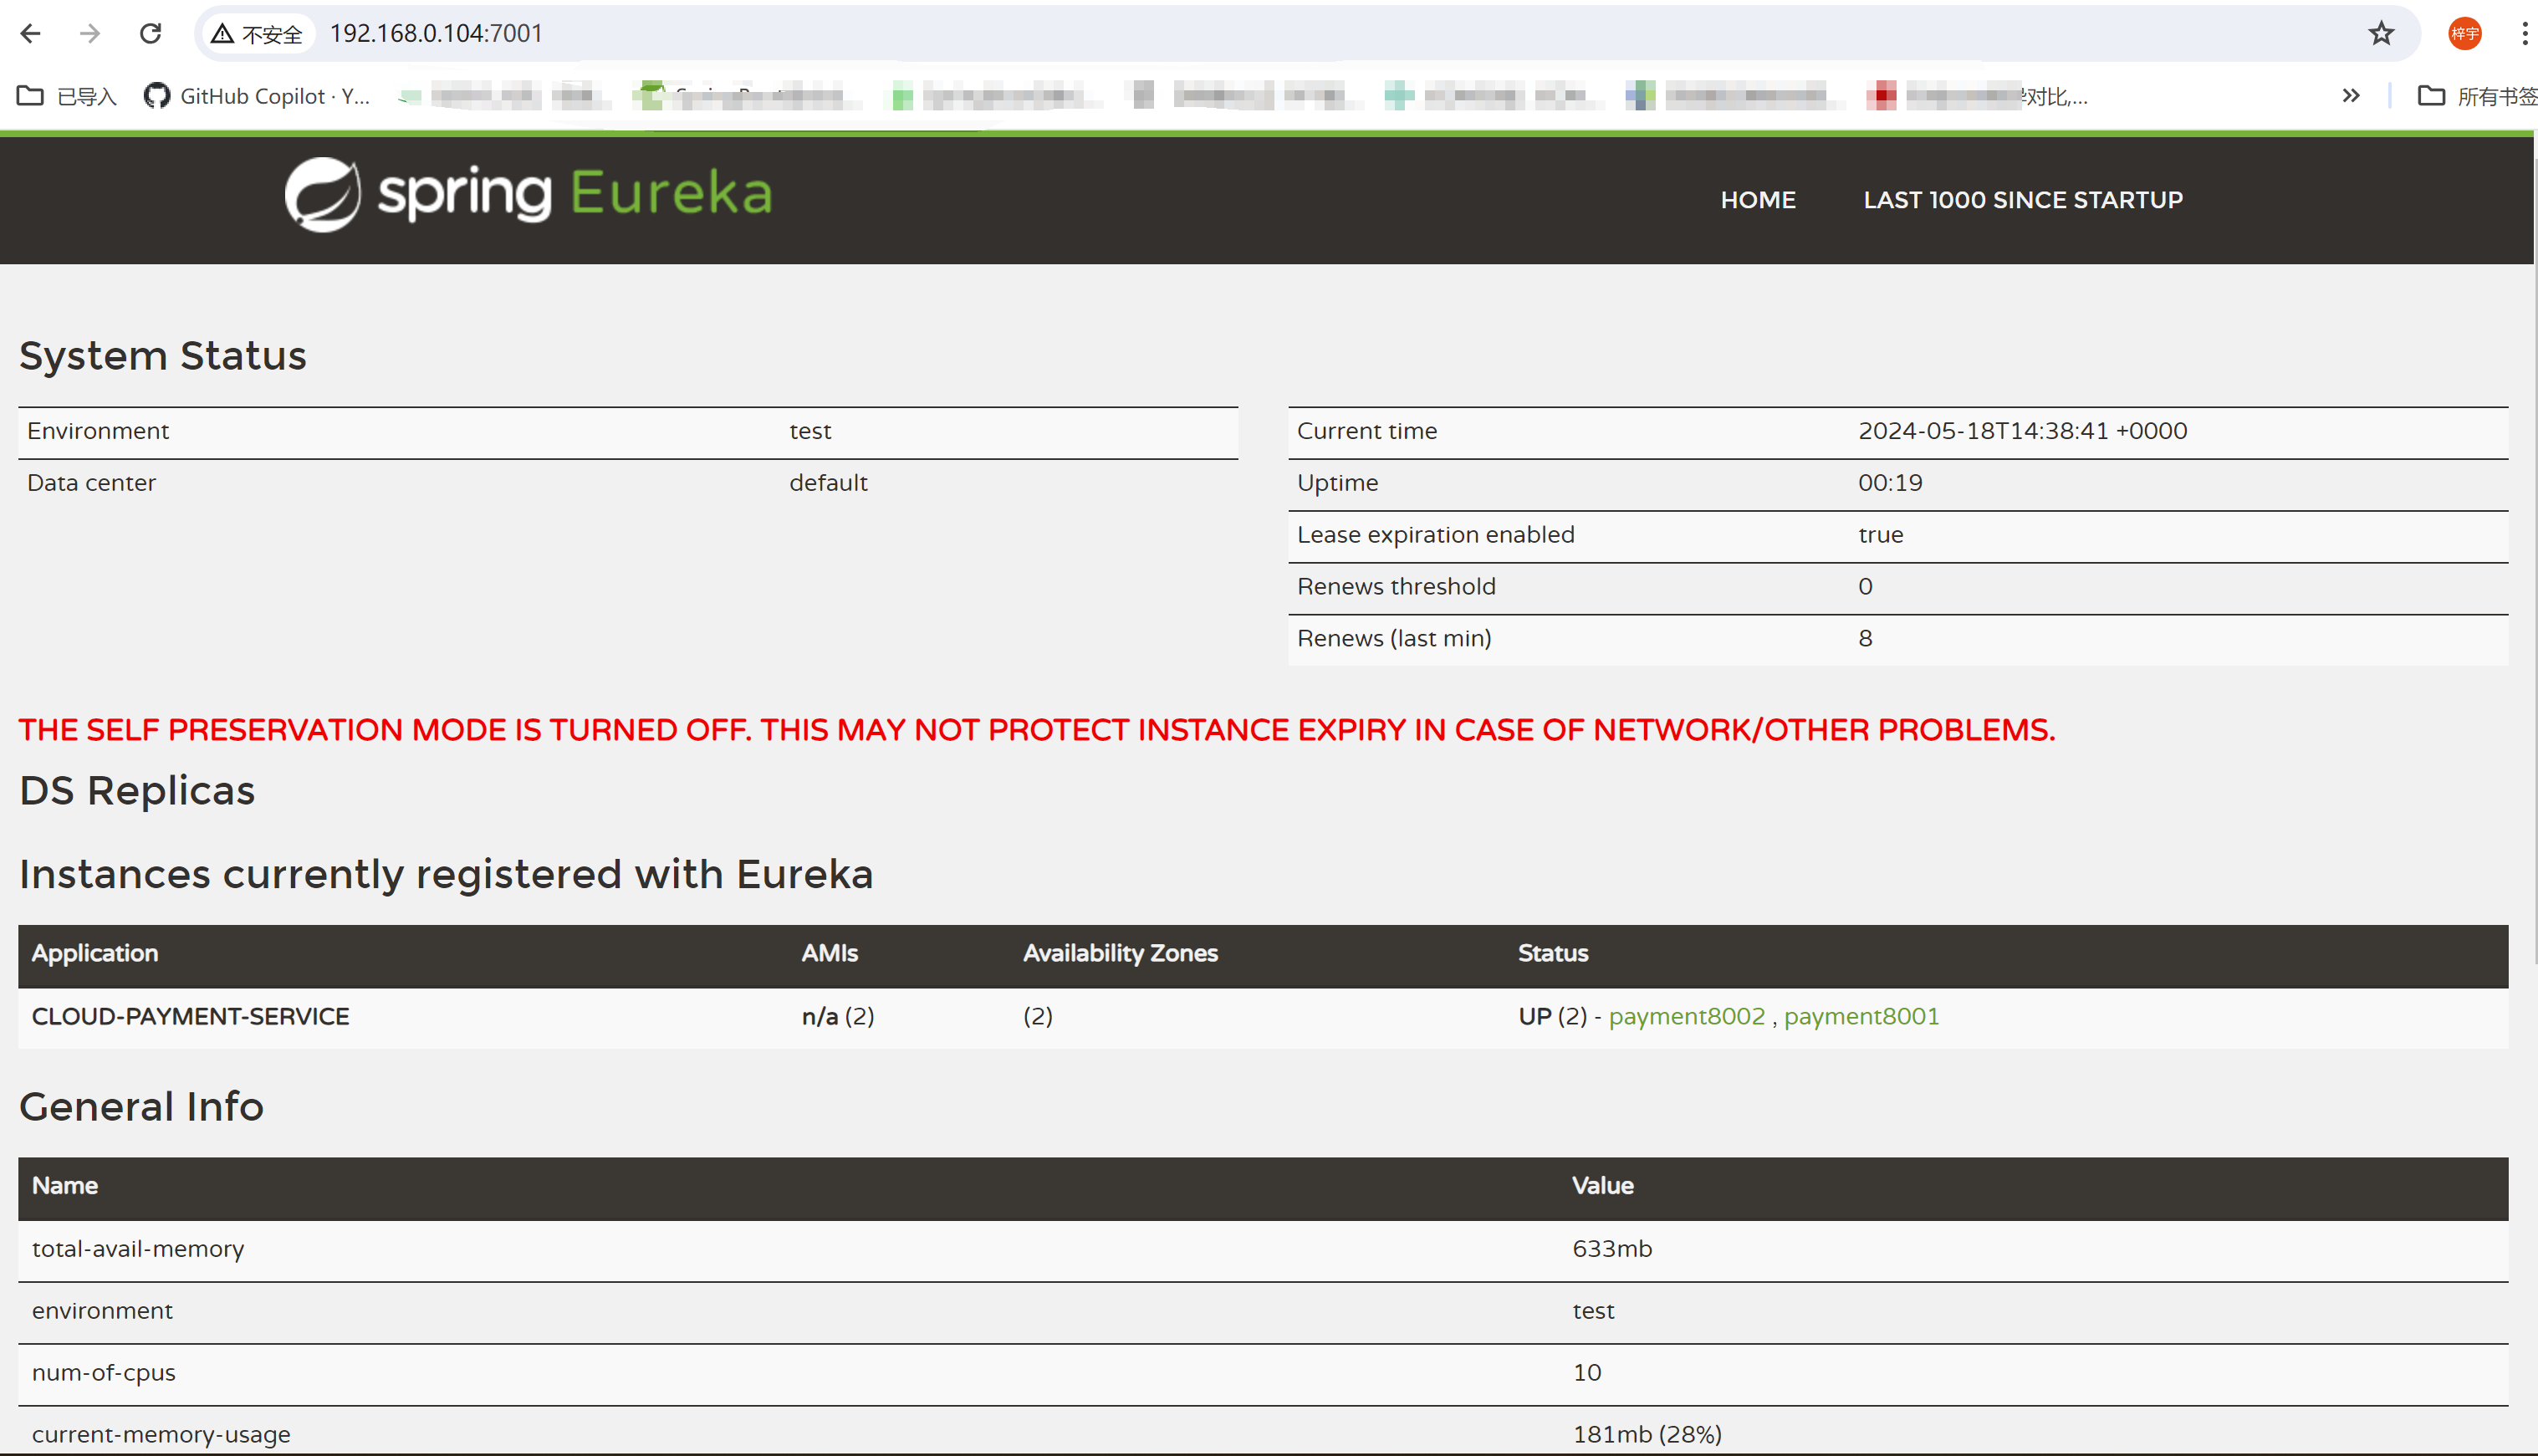The image size is (2538, 1456).
Task: Click the Uptime value 00:19
Action: (x=1890, y=483)
